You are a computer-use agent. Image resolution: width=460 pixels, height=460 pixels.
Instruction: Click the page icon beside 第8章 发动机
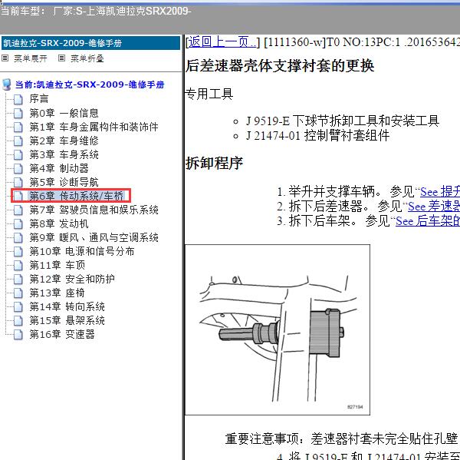[x=18, y=223]
